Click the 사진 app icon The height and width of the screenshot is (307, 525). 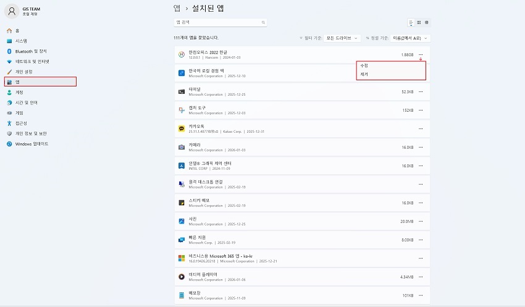click(x=182, y=221)
